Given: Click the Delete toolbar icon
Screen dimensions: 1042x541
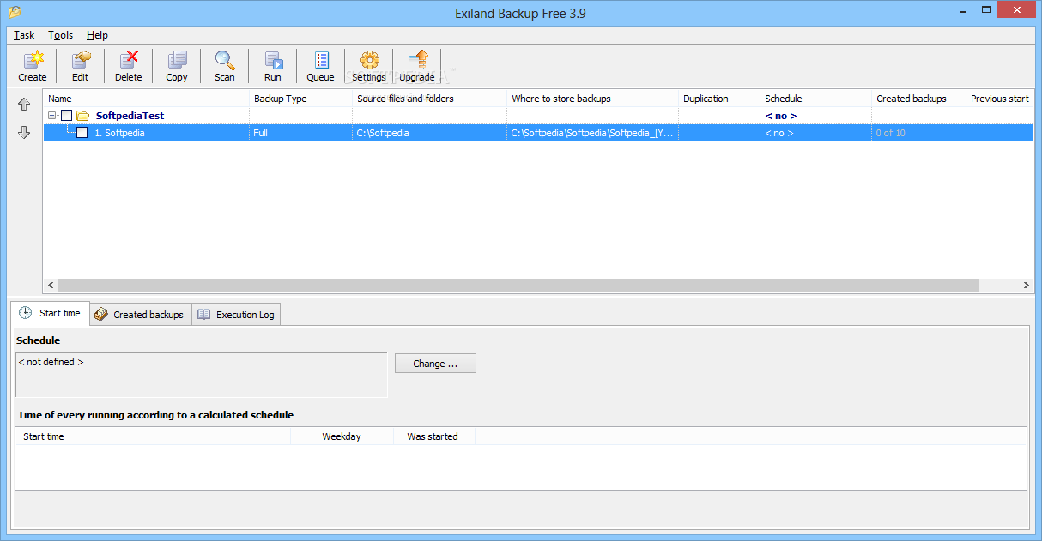Looking at the screenshot, I should tap(129, 66).
